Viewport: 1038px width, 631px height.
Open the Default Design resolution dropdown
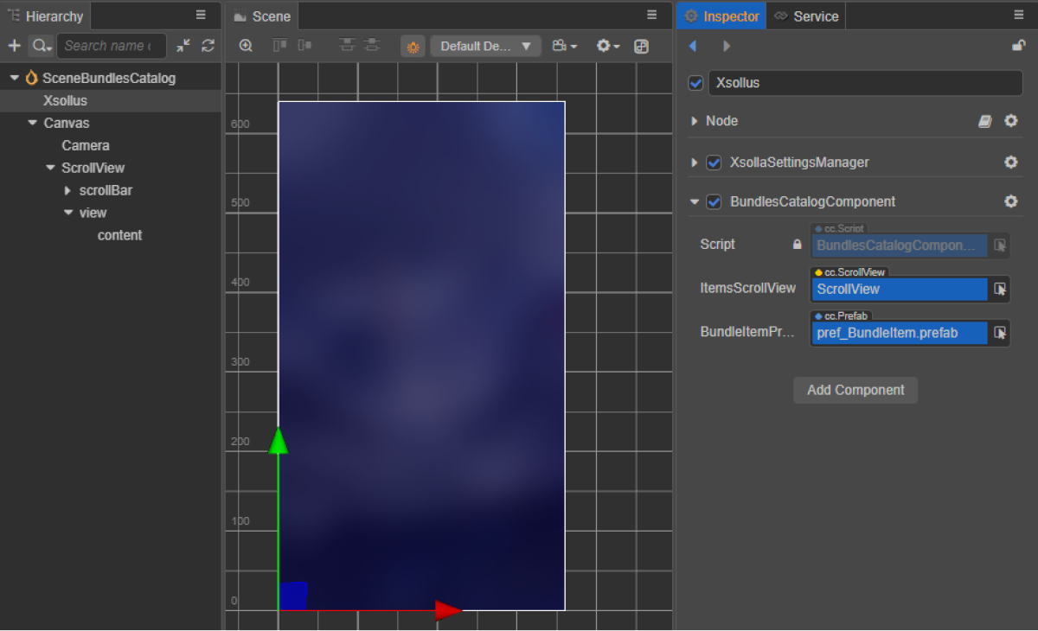pyautogui.click(x=485, y=46)
